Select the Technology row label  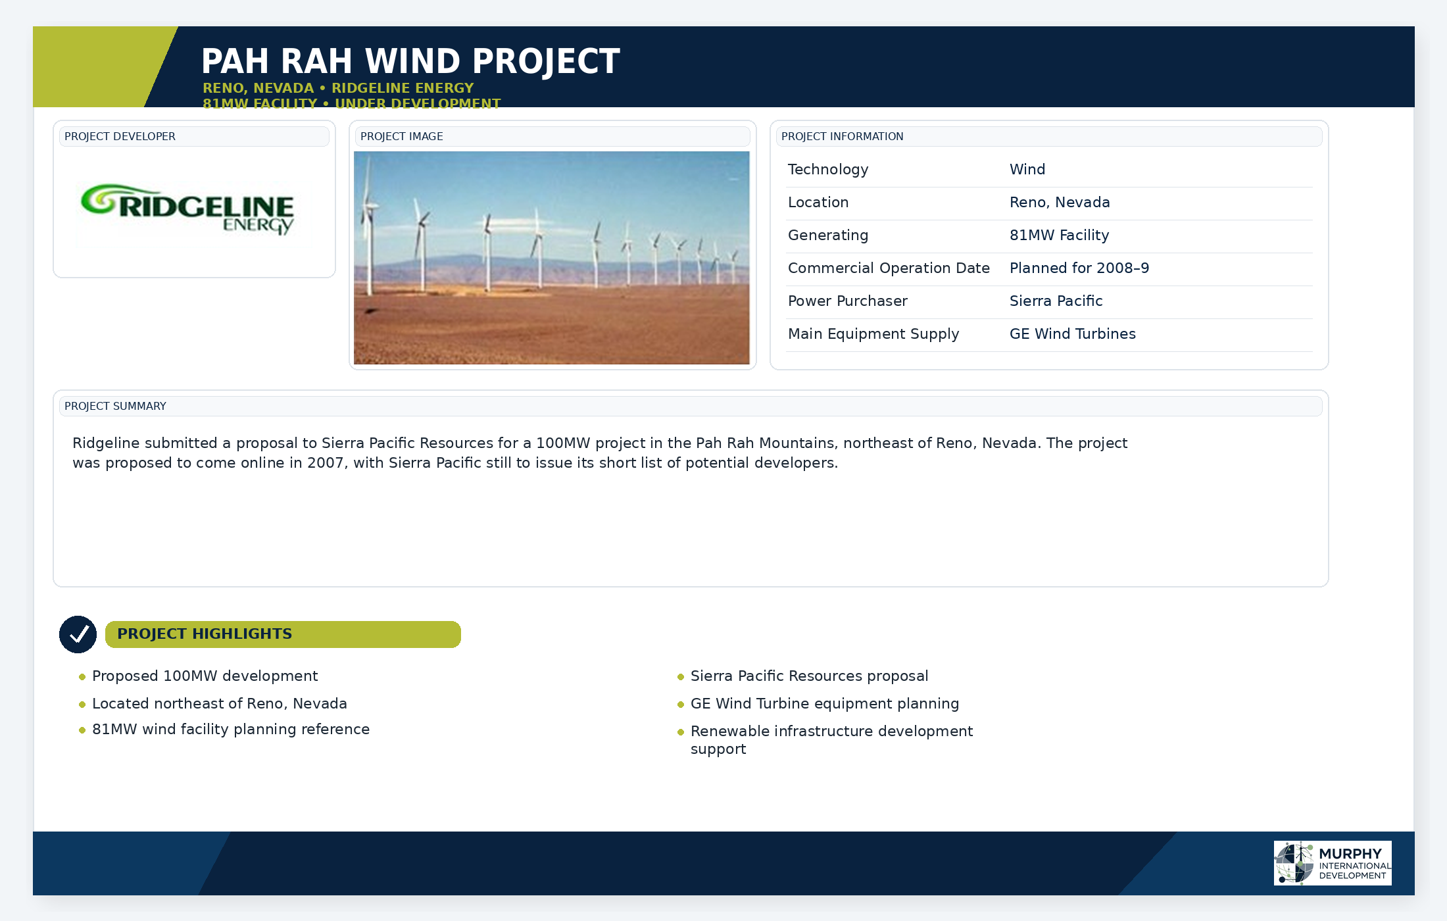click(x=828, y=170)
